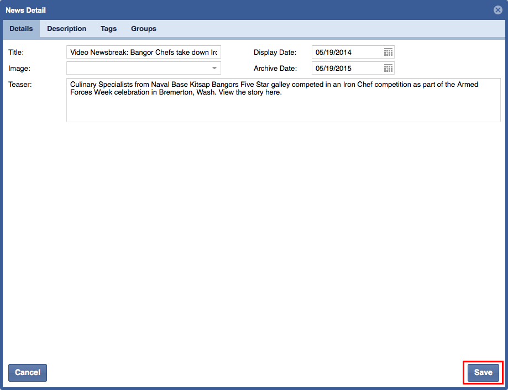Viewport: 508px width, 390px height.
Task: Click the Cancel button
Action: (28, 372)
